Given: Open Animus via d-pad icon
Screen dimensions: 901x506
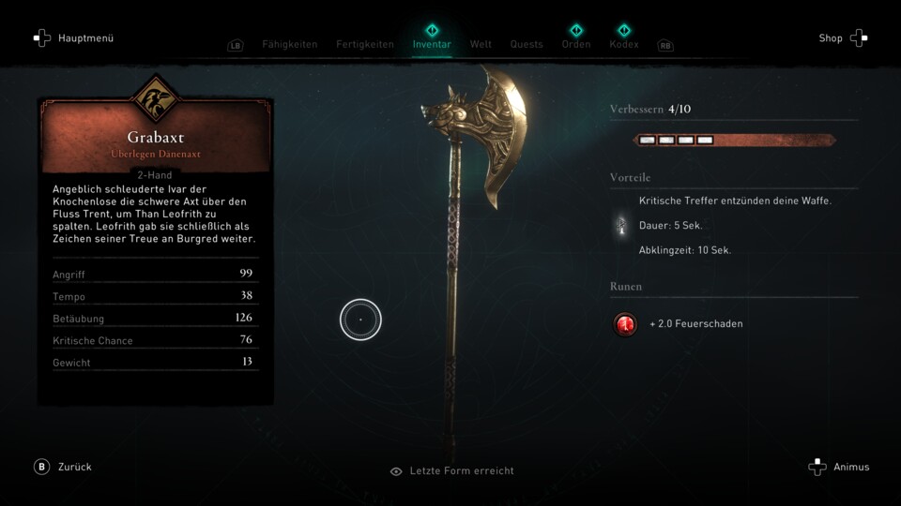Looking at the screenshot, I should (817, 467).
